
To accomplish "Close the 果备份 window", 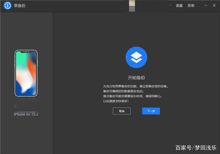I will (x=214, y=5).
